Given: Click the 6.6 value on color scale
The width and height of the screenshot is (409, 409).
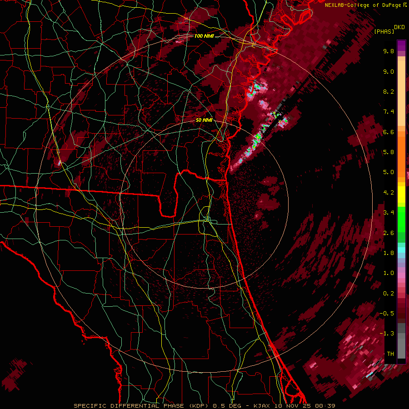Looking at the screenshot, I should click(389, 132).
